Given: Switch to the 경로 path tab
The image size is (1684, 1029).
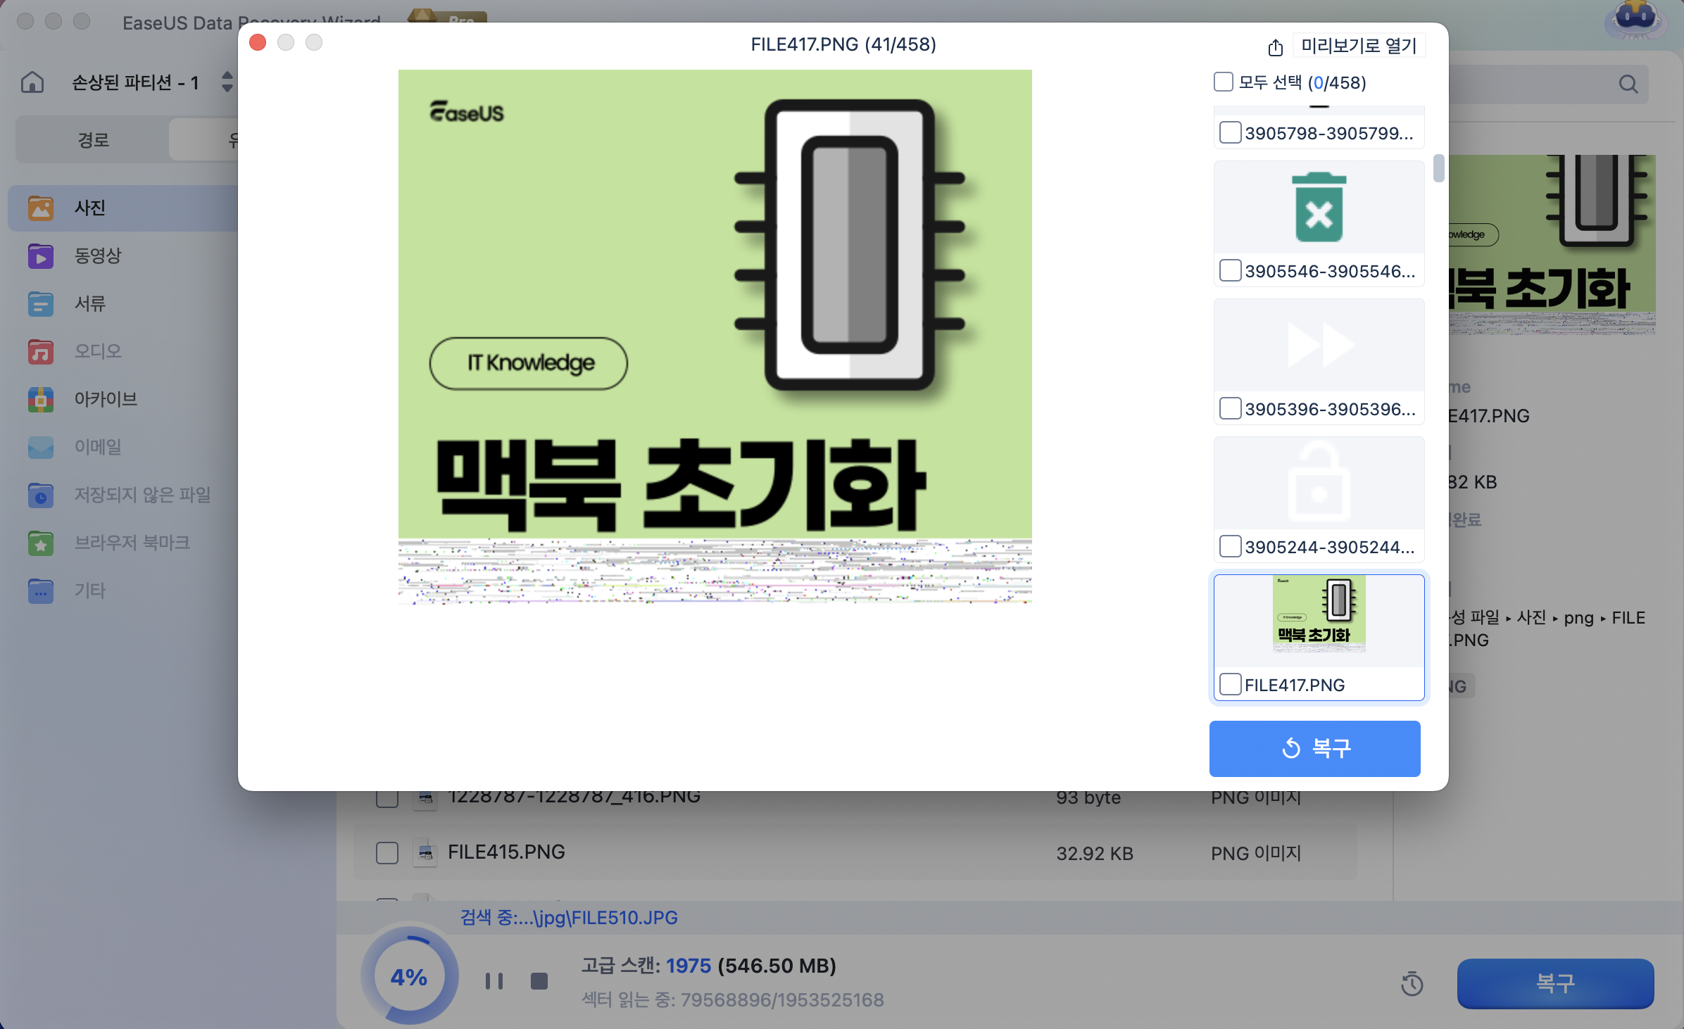Looking at the screenshot, I should click(x=93, y=140).
